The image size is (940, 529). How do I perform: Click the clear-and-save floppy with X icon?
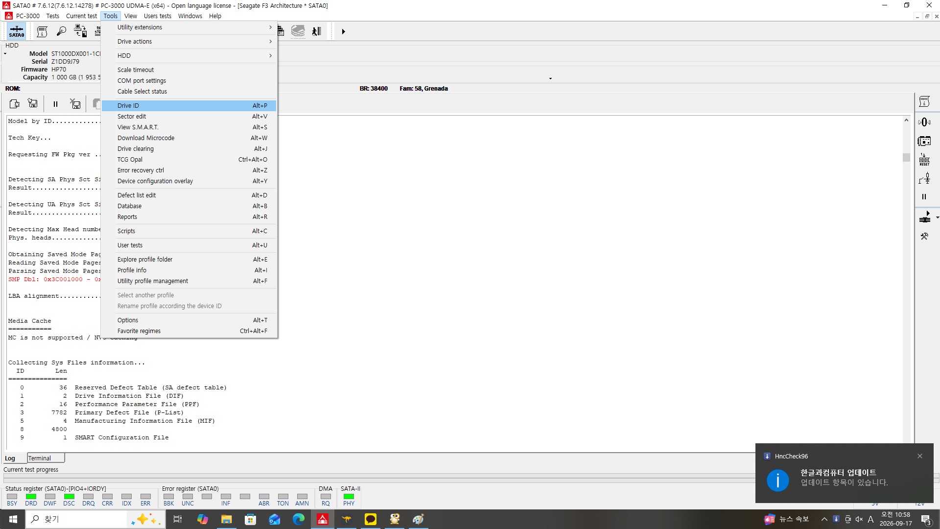[x=75, y=103]
